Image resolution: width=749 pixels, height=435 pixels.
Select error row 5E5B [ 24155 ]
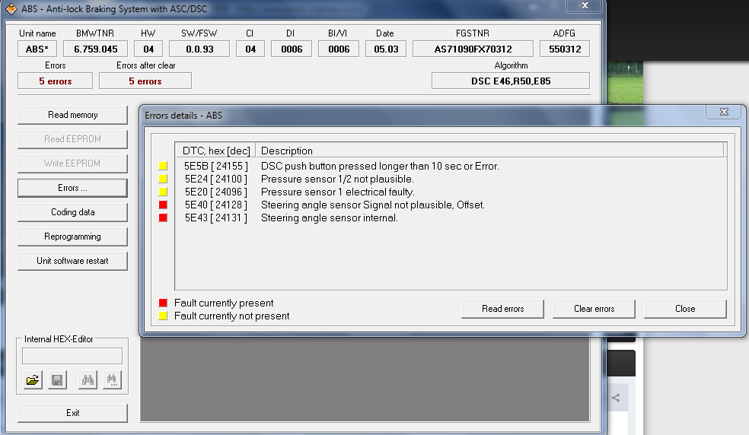216,167
